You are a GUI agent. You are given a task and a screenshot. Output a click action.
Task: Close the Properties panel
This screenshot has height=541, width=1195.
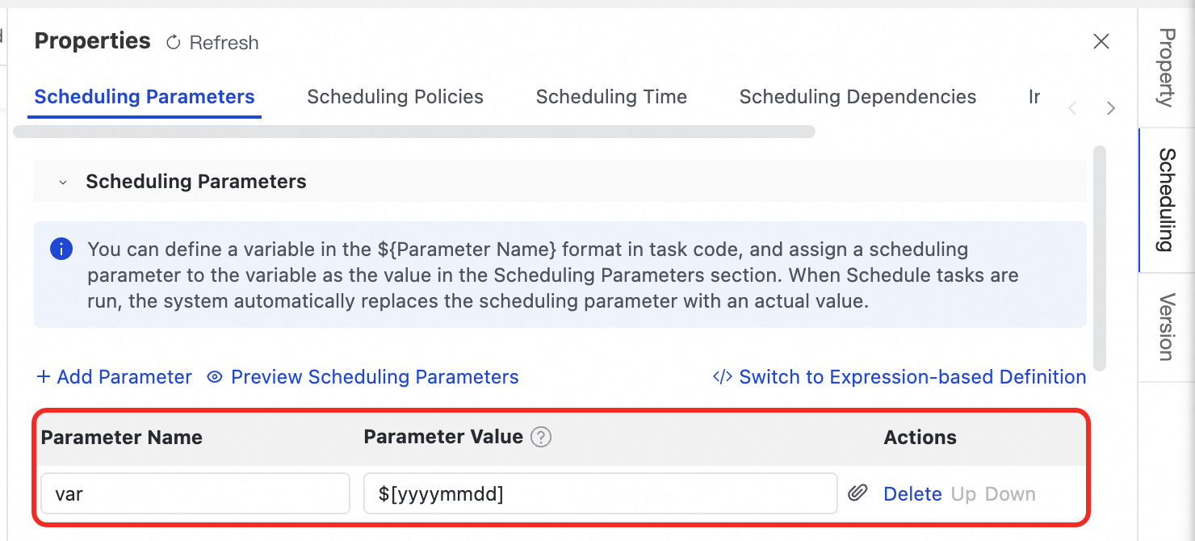pos(1101,41)
